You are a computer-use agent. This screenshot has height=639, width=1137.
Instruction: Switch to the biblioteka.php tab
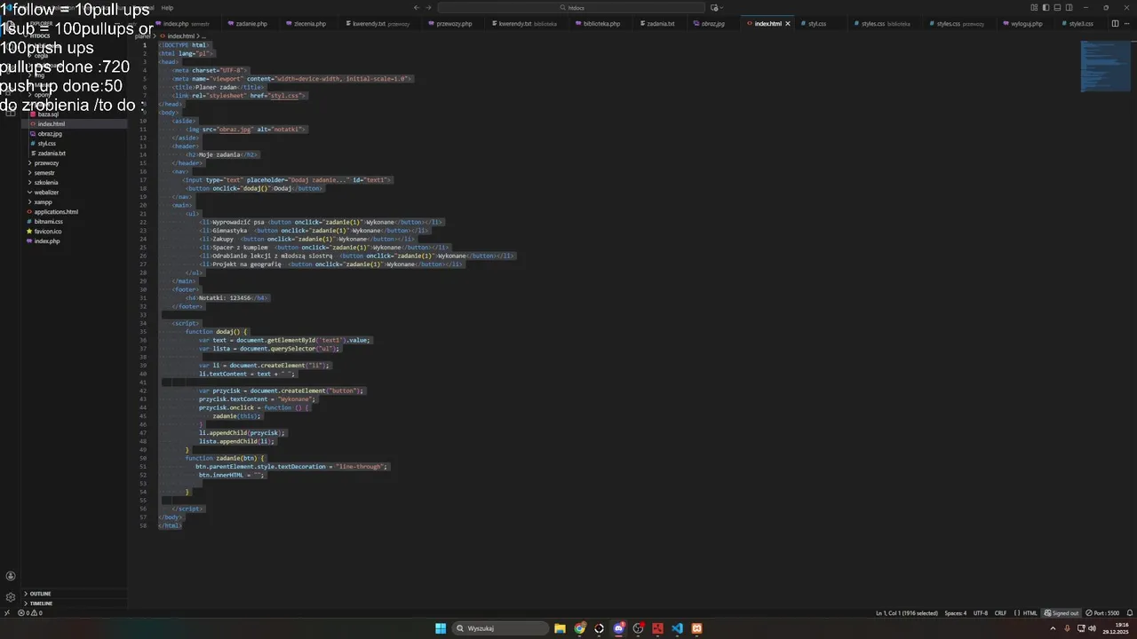[x=602, y=23]
